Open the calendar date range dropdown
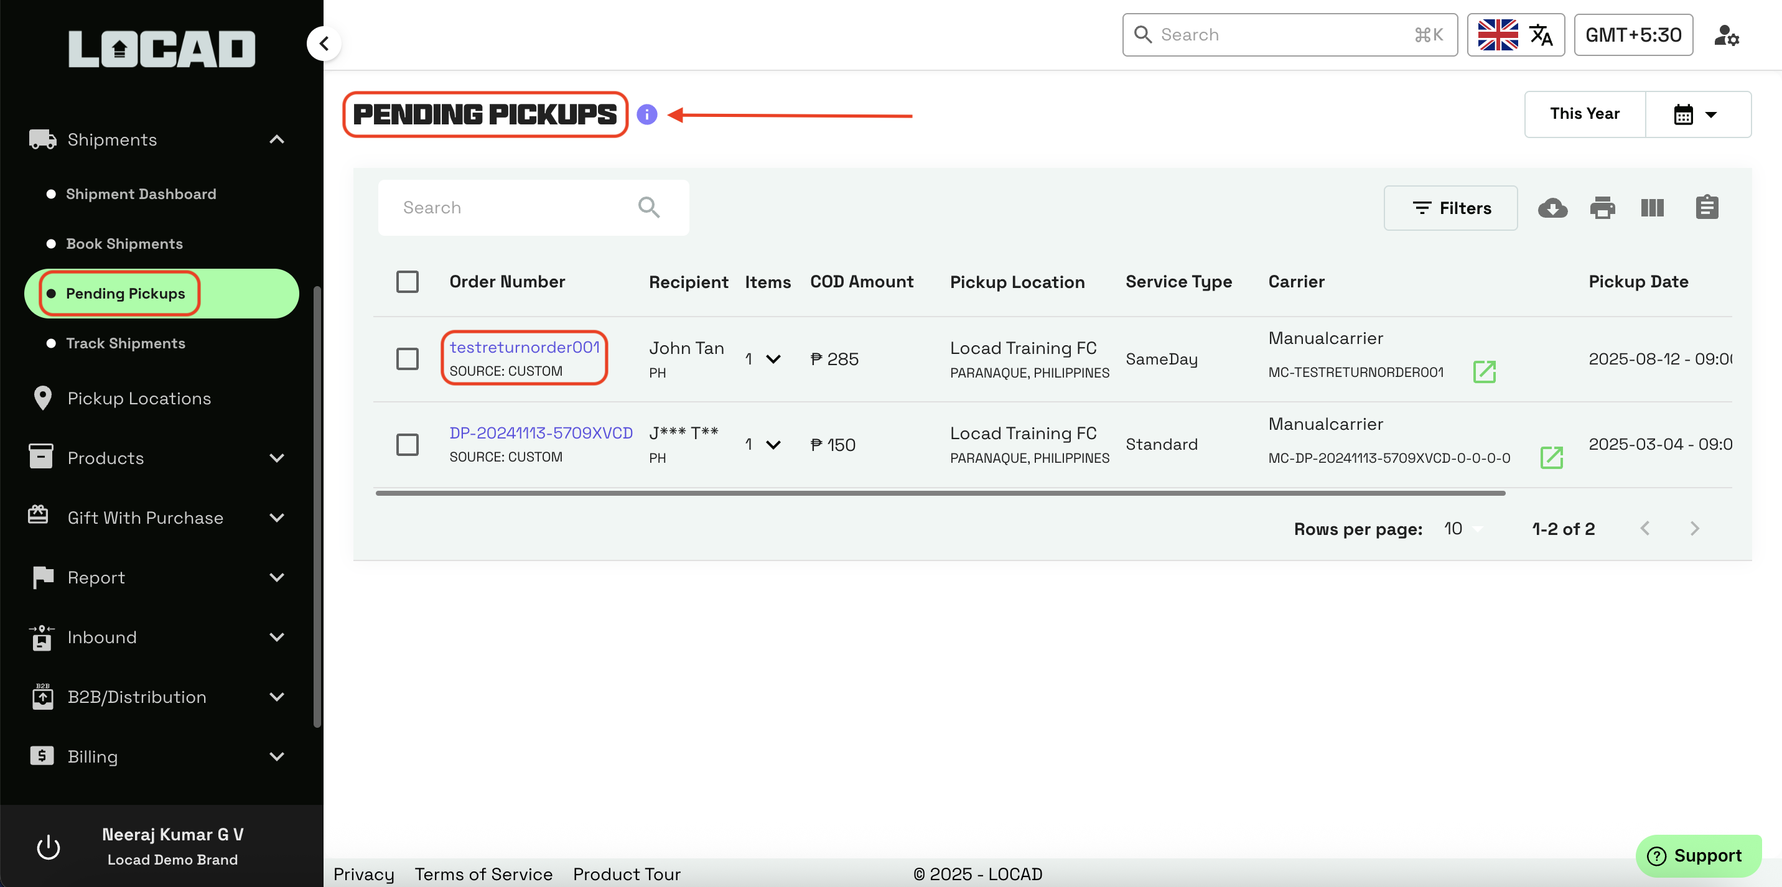This screenshot has width=1782, height=887. pos(1697,114)
